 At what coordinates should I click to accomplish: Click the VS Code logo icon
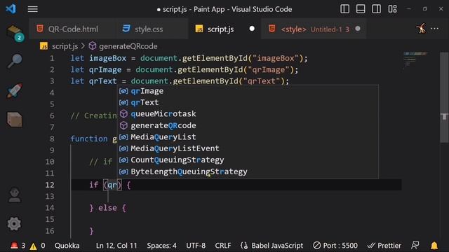tap(11, 9)
